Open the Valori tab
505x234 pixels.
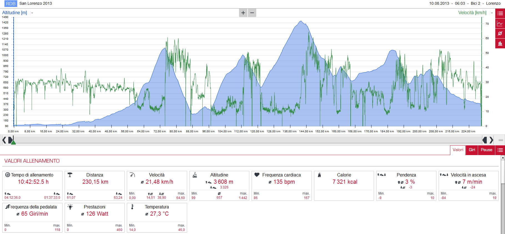(458, 150)
